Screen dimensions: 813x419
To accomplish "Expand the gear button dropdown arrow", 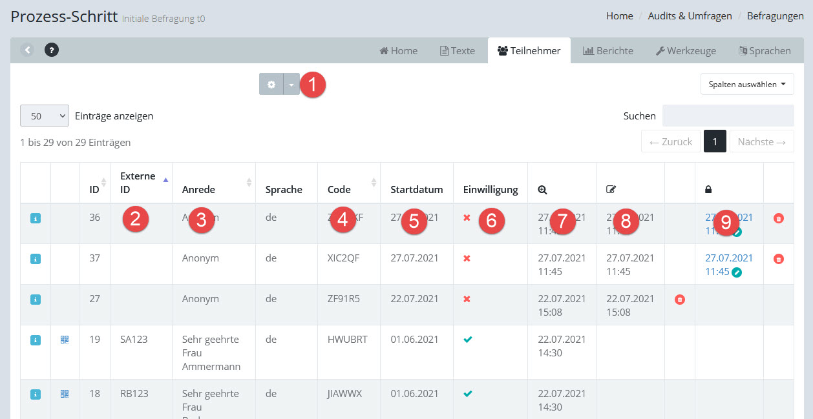I will [x=291, y=84].
